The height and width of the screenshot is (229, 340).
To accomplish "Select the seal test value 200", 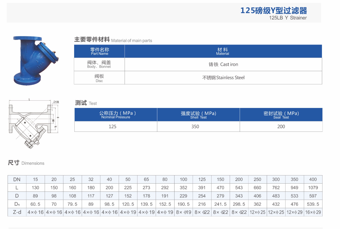I will 281,127.
